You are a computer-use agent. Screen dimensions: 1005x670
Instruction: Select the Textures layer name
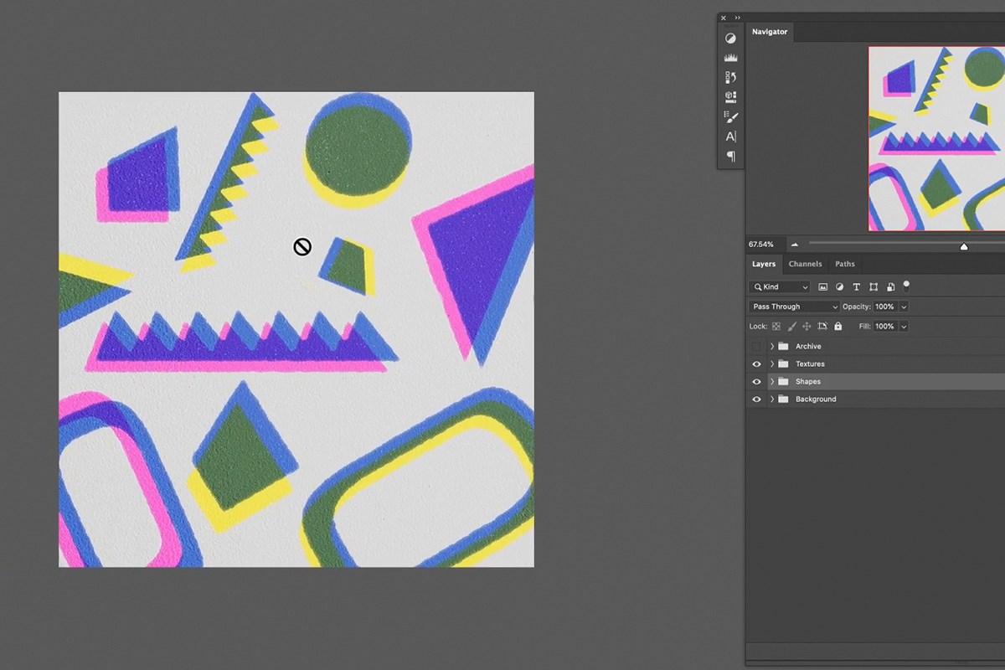click(810, 364)
